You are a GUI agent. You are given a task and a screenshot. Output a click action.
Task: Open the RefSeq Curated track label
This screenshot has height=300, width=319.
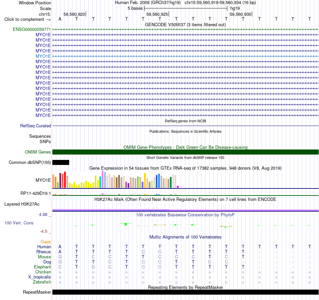36,126
